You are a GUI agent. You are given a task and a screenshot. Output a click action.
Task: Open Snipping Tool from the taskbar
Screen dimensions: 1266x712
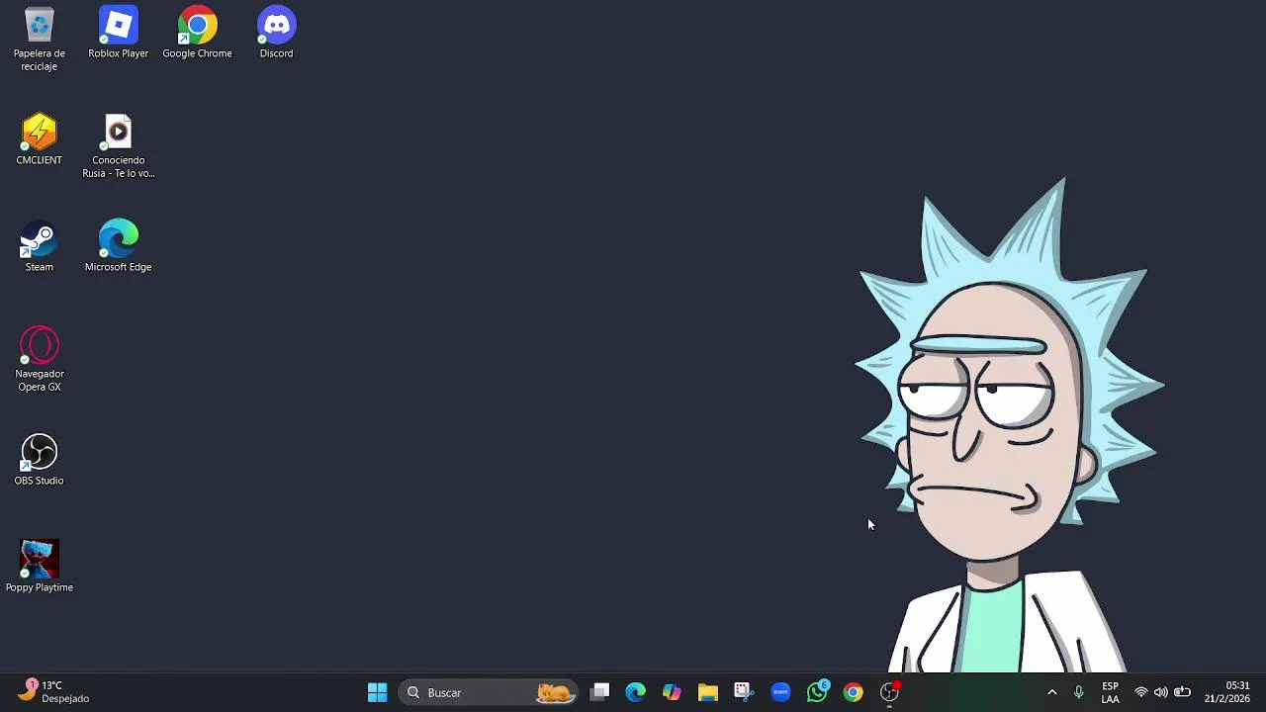(x=744, y=692)
